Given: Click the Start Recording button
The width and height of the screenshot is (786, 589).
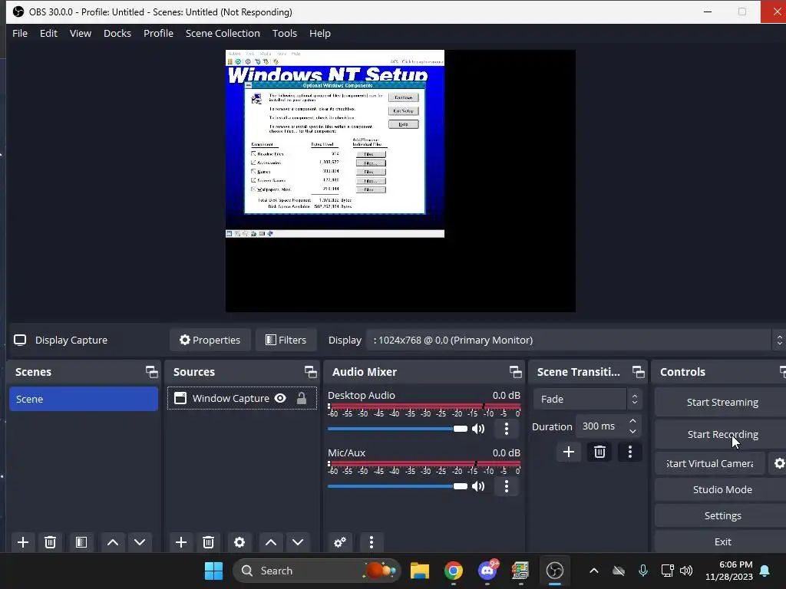Looking at the screenshot, I should point(722,434).
